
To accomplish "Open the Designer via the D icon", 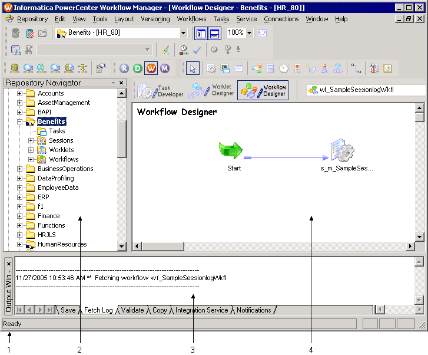I will click(138, 68).
